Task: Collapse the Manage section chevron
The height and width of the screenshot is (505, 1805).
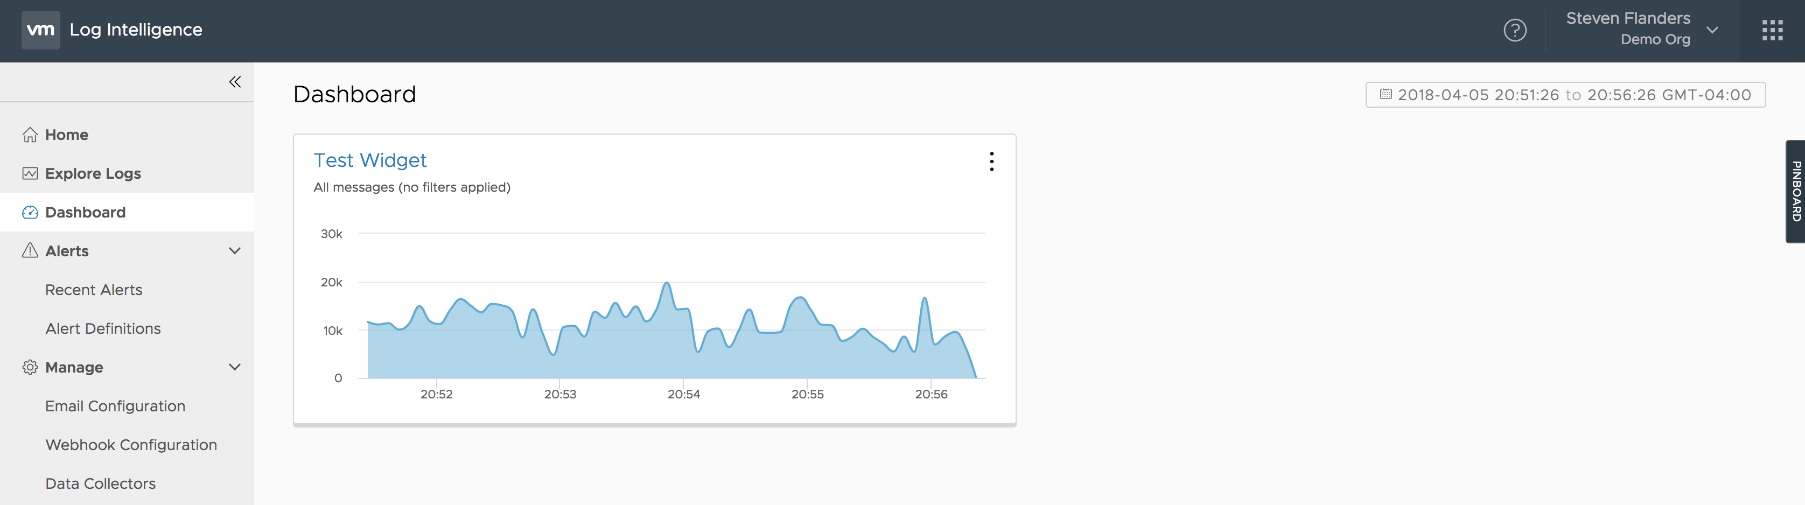Action: [235, 367]
